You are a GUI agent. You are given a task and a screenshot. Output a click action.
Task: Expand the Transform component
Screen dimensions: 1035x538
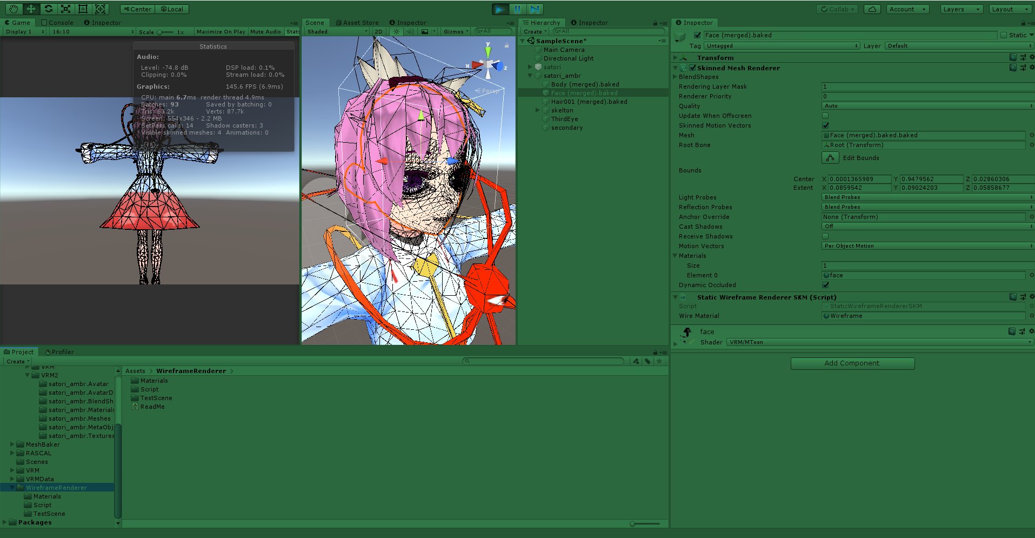(x=675, y=57)
